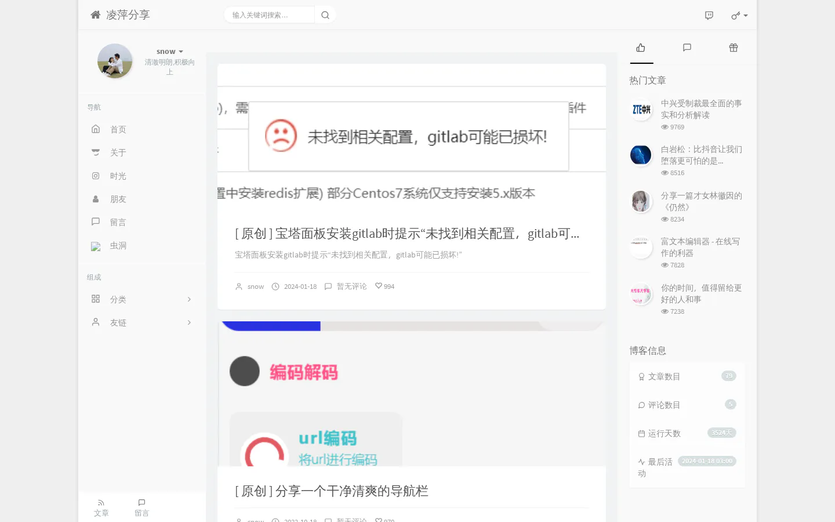
Task: Switch to the thumbs-up popular tab
Action: 641,48
